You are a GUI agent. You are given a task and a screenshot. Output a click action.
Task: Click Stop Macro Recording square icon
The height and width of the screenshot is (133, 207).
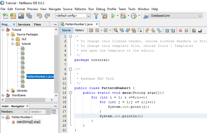(186, 30)
